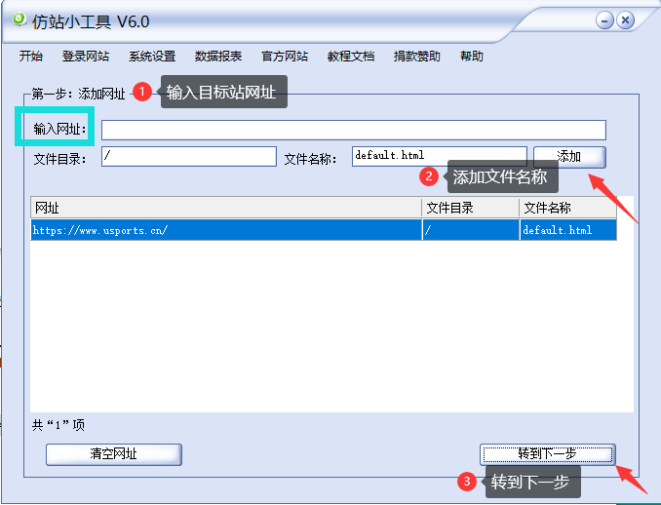Open the 开始 menu
Image resolution: width=661 pixels, height=505 pixels.
[31, 57]
